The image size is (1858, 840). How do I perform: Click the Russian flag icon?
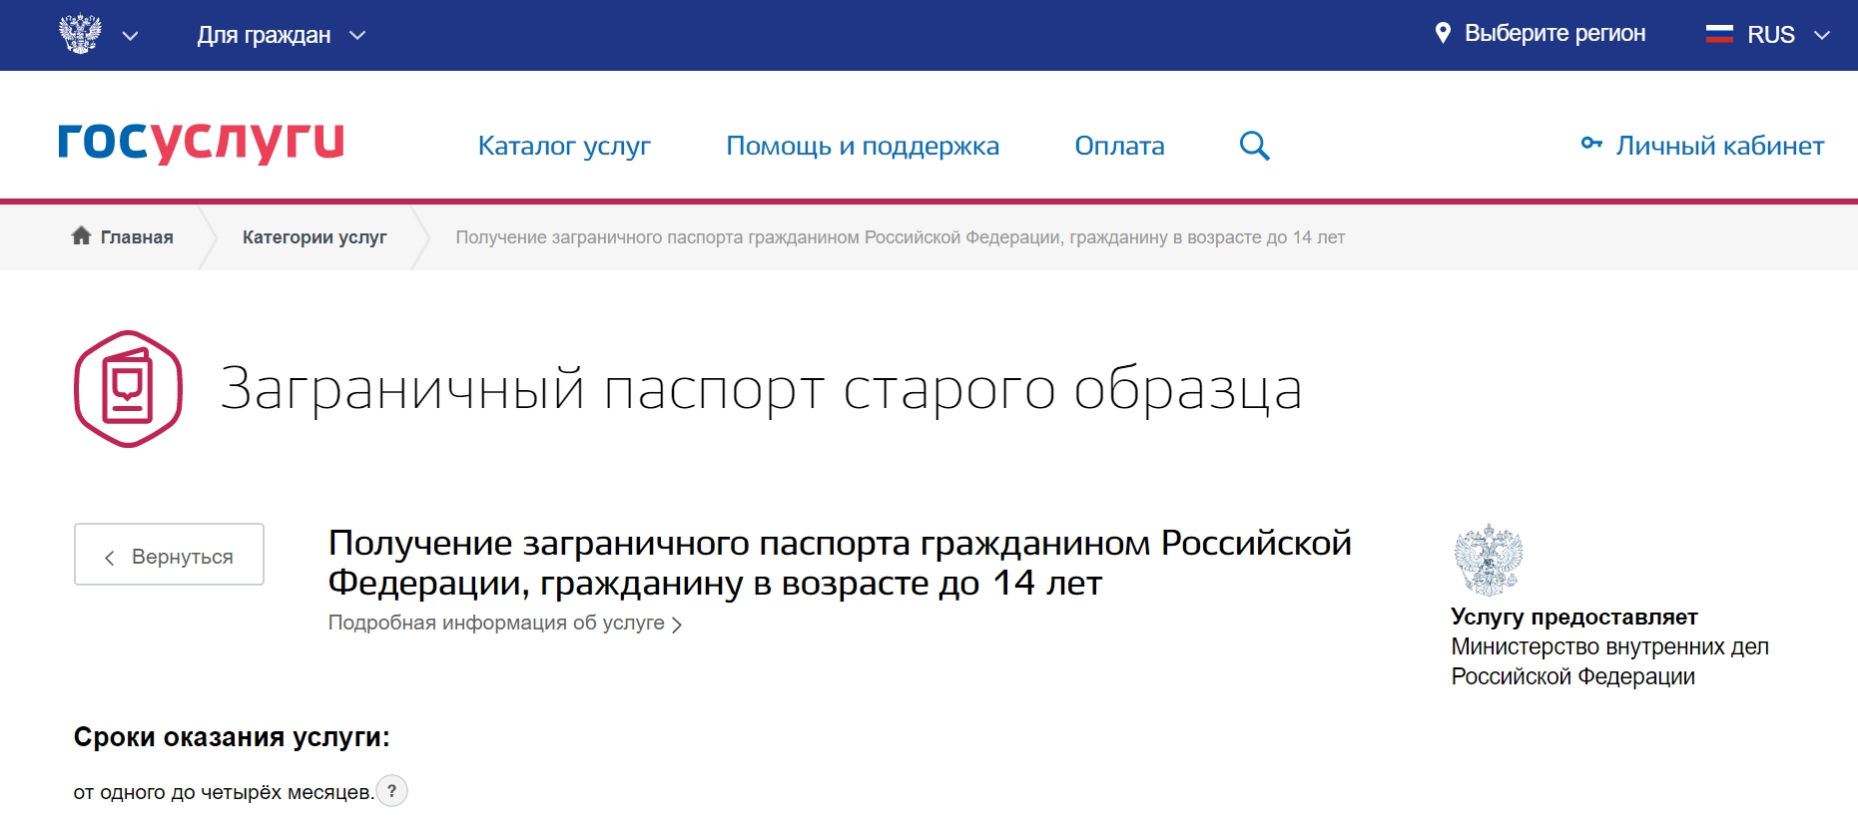tap(1719, 34)
